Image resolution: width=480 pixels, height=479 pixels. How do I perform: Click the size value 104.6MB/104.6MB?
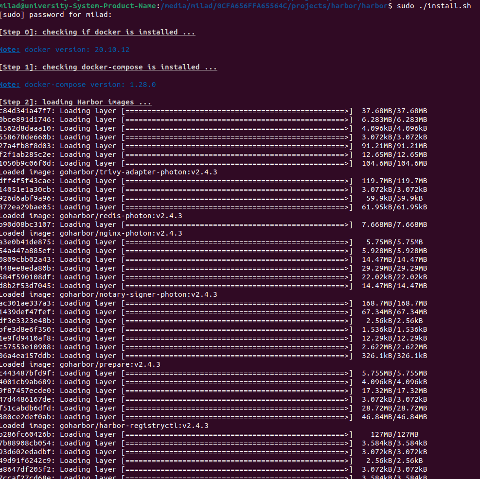coord(394,163)
